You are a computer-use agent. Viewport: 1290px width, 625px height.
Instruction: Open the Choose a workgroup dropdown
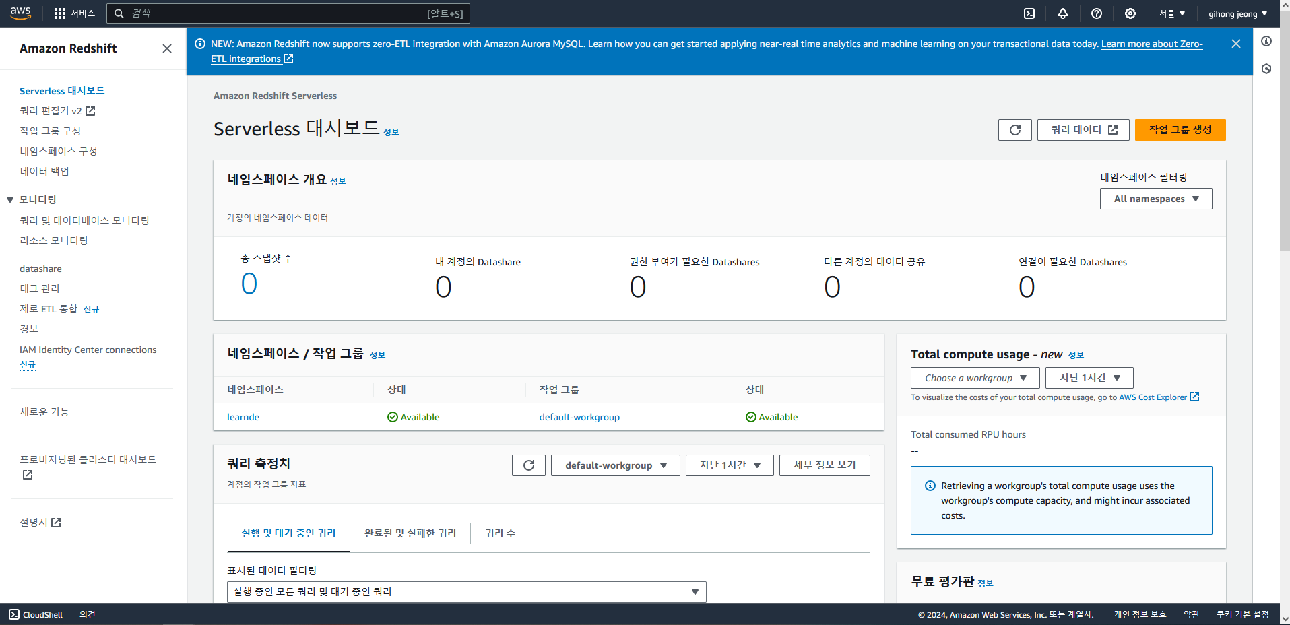pos(975,378)
